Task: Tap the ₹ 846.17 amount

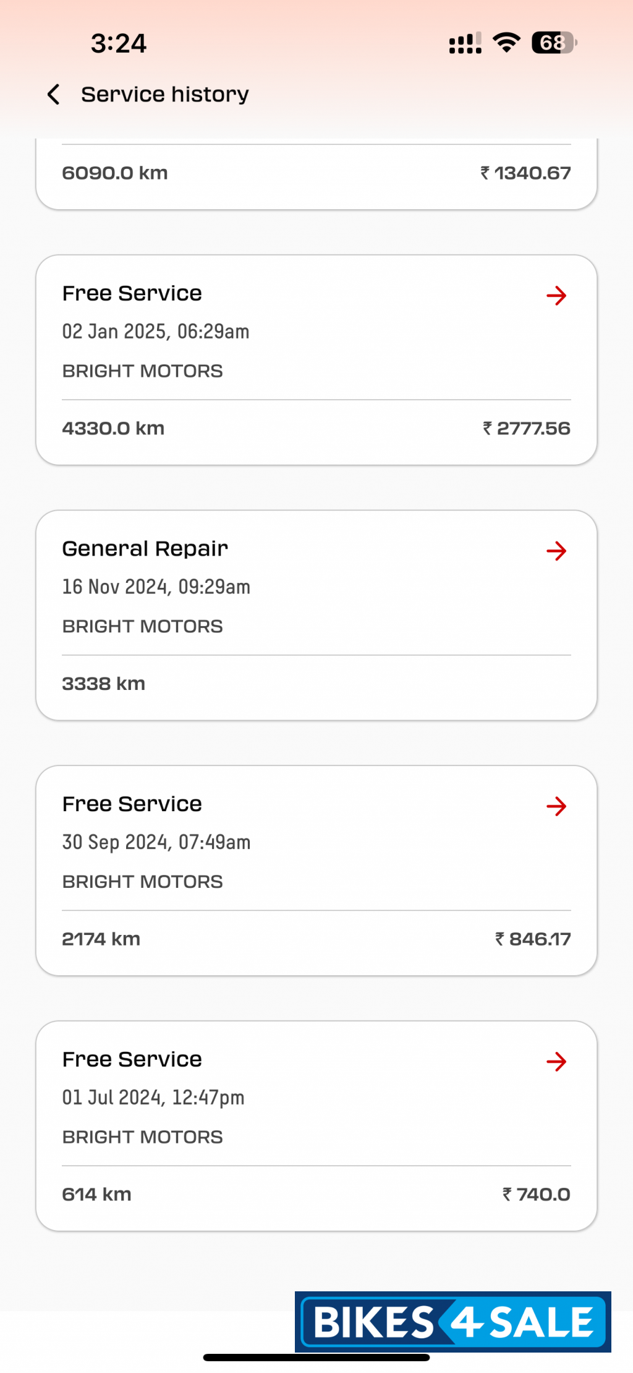Action: [x=533, y=939]
